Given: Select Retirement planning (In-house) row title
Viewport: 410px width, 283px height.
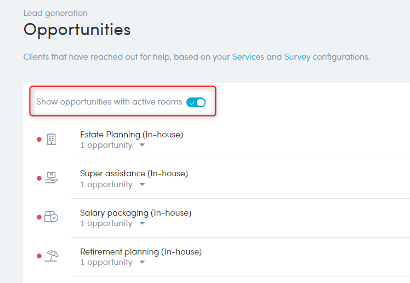Looking at the screenshot, I should click(141, 252).
